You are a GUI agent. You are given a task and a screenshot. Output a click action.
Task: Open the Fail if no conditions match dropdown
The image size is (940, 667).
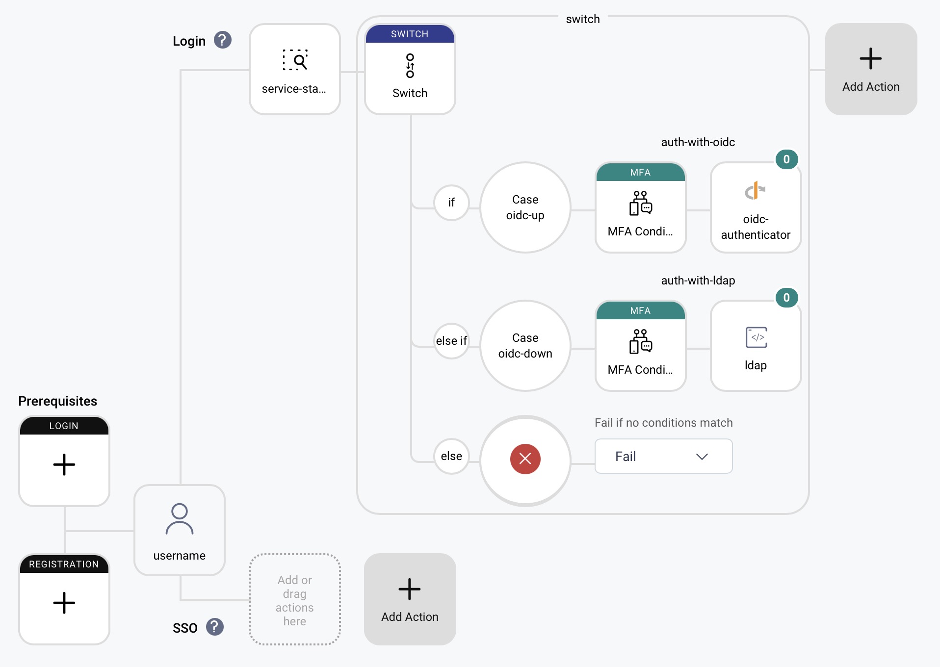(663, 456)
